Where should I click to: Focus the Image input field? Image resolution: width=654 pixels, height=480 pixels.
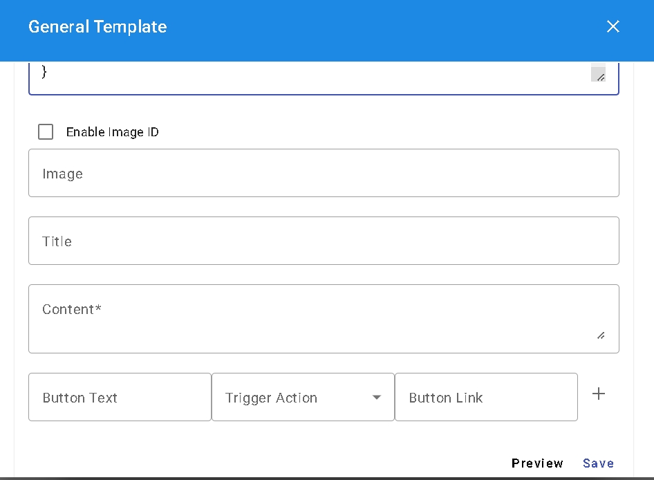click(324, 174)
